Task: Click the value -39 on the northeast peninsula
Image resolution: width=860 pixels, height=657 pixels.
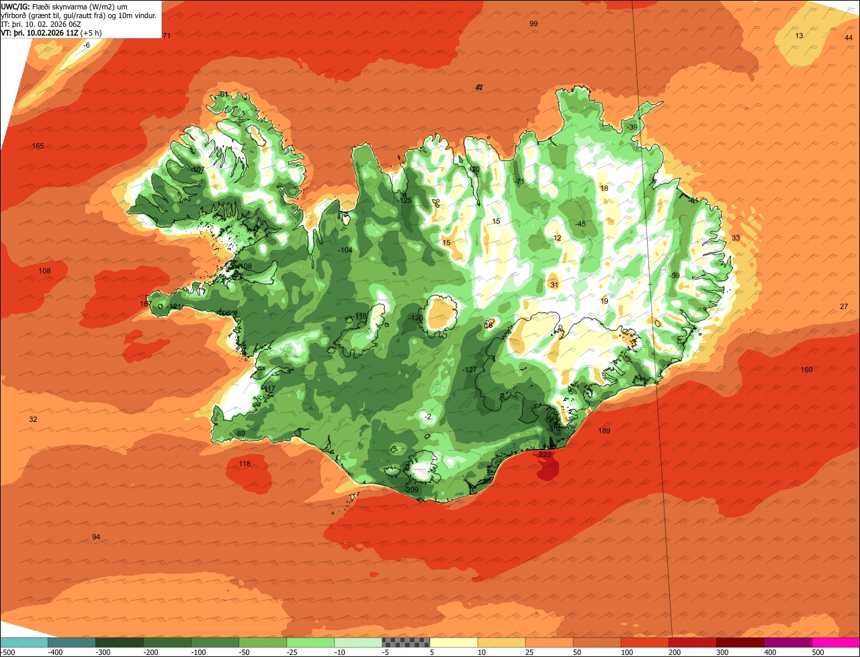Action: 631,127
